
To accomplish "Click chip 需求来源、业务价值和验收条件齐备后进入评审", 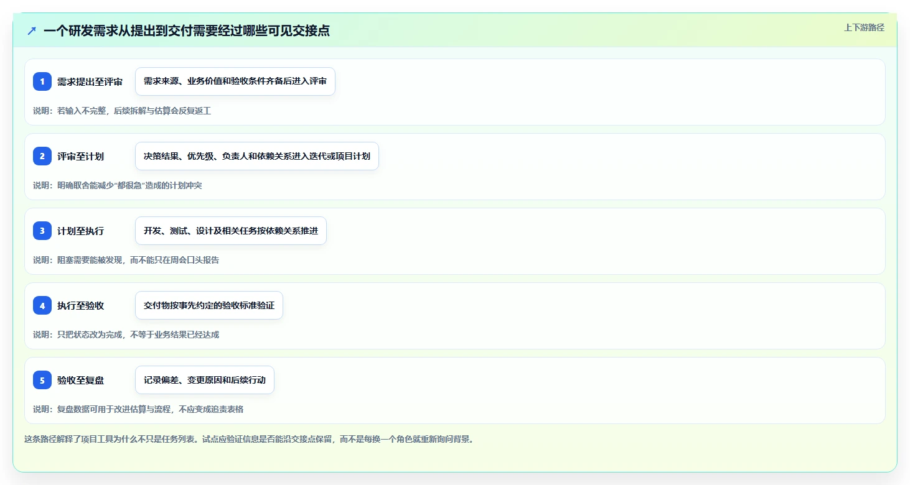I will tap(235, 81).
